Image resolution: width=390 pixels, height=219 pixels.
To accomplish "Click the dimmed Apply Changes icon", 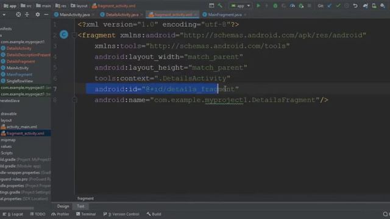I will (267, 5).
